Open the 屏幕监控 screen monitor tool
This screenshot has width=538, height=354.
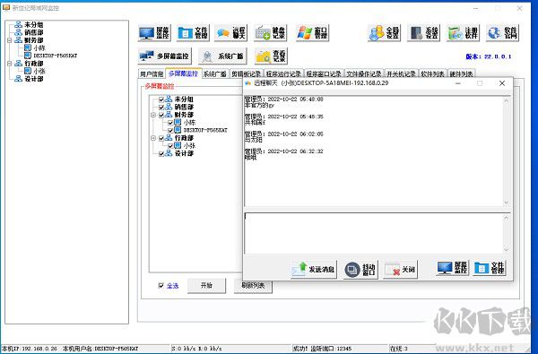pyautogui.click(x=154, y=33)
